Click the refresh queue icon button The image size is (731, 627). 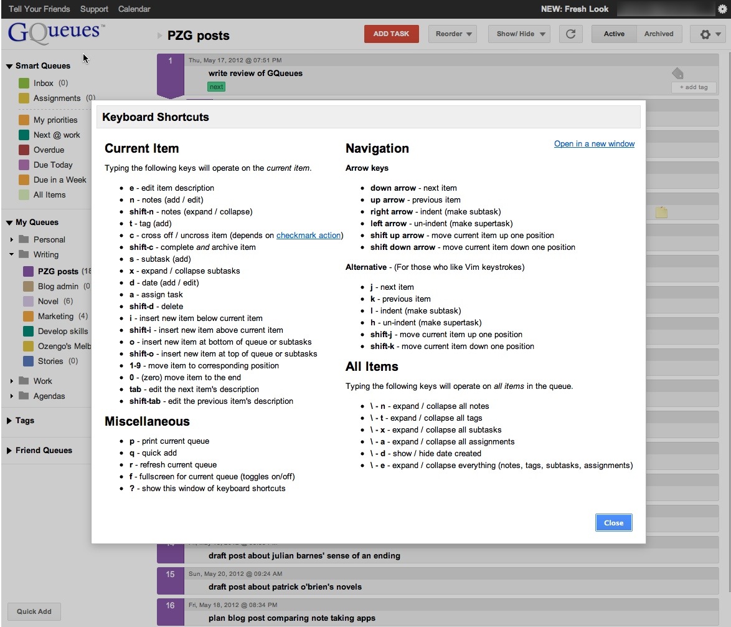click(570, 34)
